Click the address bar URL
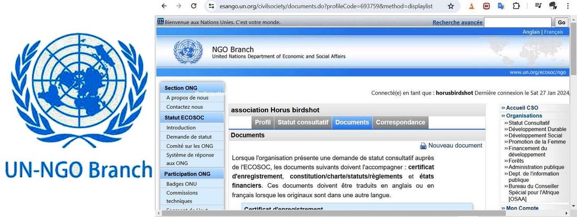This screenshot has height=217, width=577. click(x=326, y=6)
